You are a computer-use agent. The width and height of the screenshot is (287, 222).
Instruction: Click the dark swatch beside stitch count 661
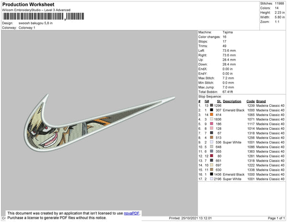pos(211,160)
